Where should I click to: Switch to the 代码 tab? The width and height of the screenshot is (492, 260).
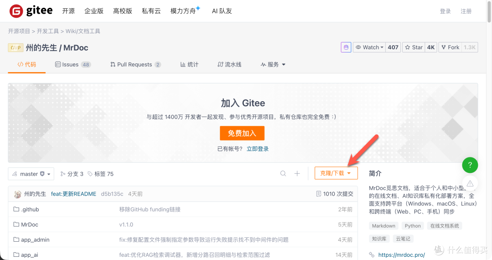(x=27, y=64)
